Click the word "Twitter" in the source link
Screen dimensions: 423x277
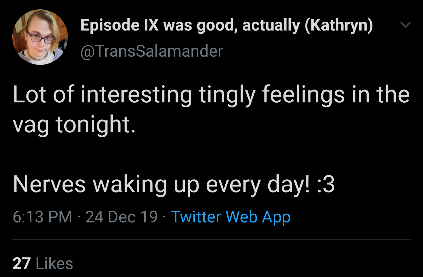tap(196, 217)
